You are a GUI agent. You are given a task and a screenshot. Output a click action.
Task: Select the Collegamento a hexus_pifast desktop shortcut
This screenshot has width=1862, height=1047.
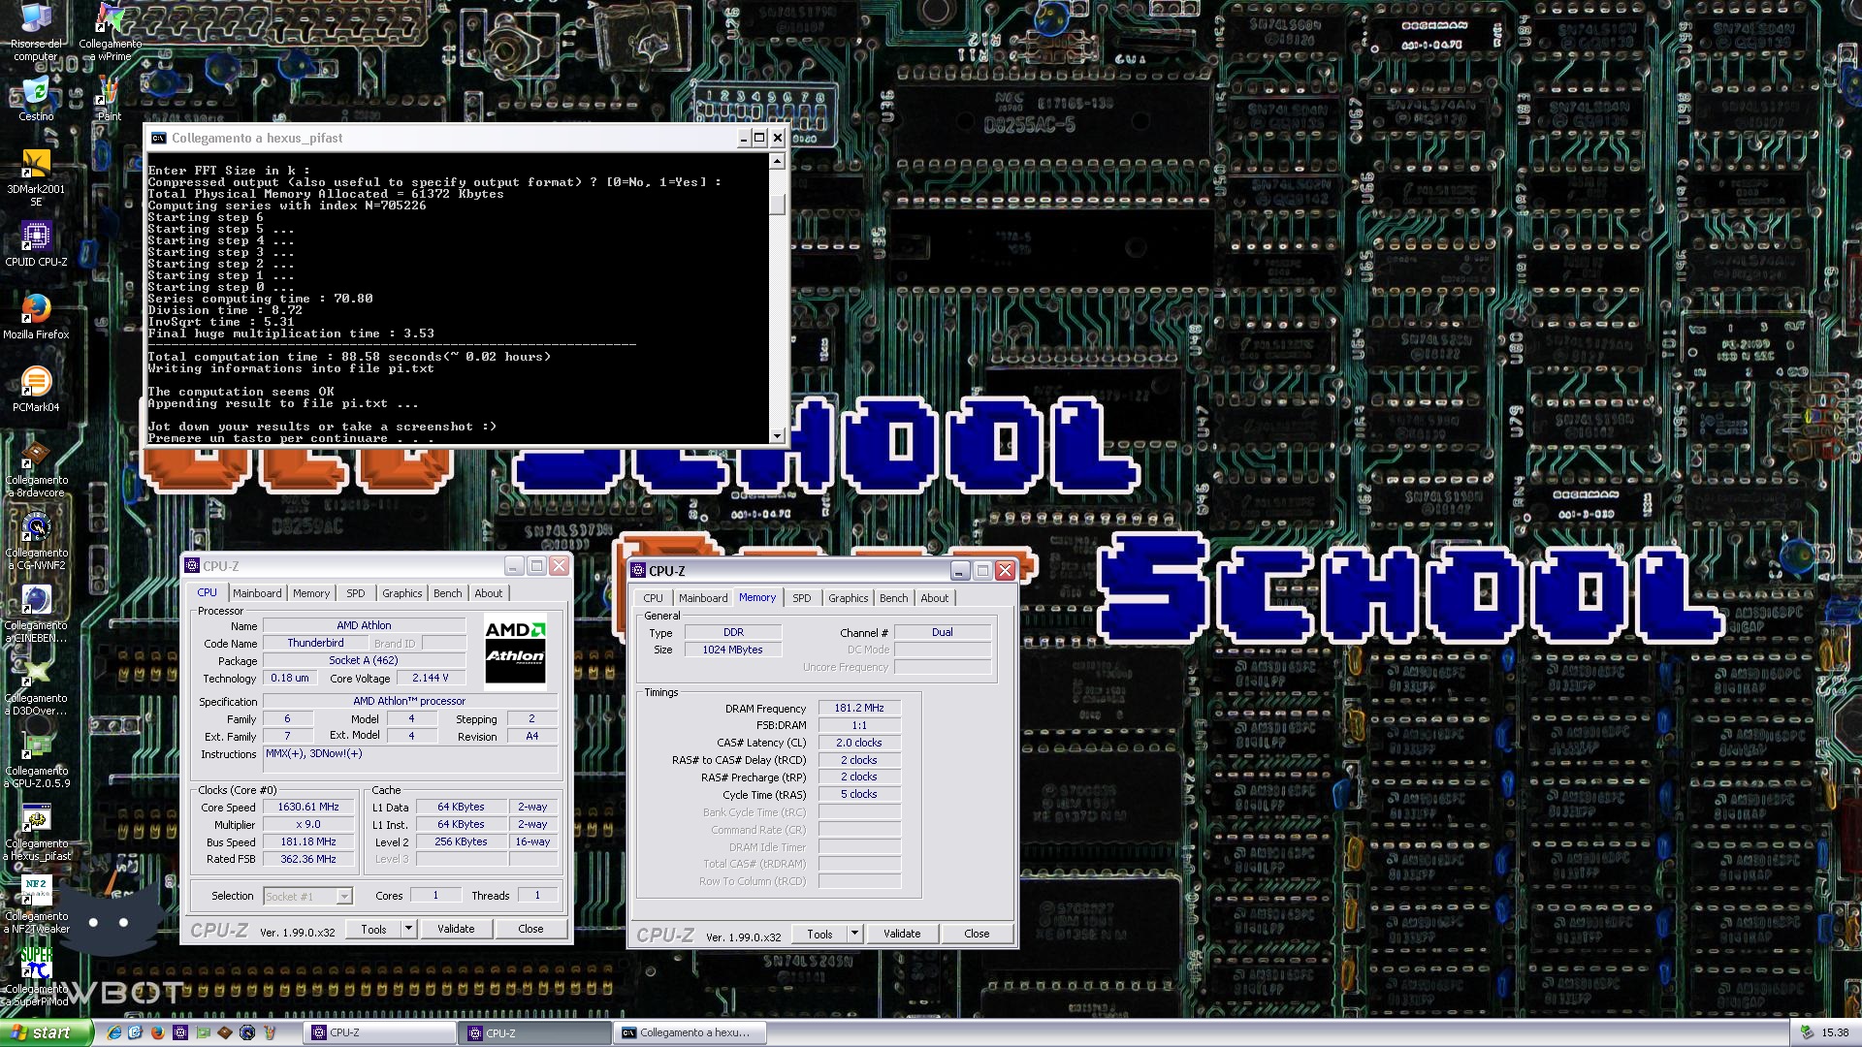click(36, 833)
